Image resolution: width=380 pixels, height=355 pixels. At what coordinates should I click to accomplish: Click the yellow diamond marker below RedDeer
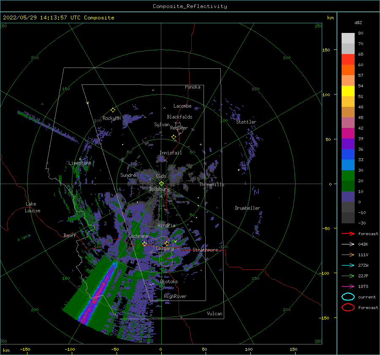174,137
